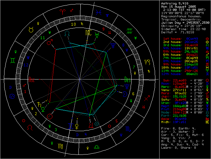Select the Des marker on the chart's right
The height and width of the screenshot is (159, 211).
pos(128,79)
